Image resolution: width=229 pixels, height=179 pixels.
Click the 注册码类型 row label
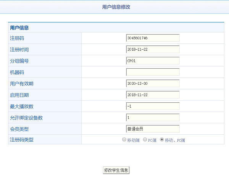click(x=22, y=140)
